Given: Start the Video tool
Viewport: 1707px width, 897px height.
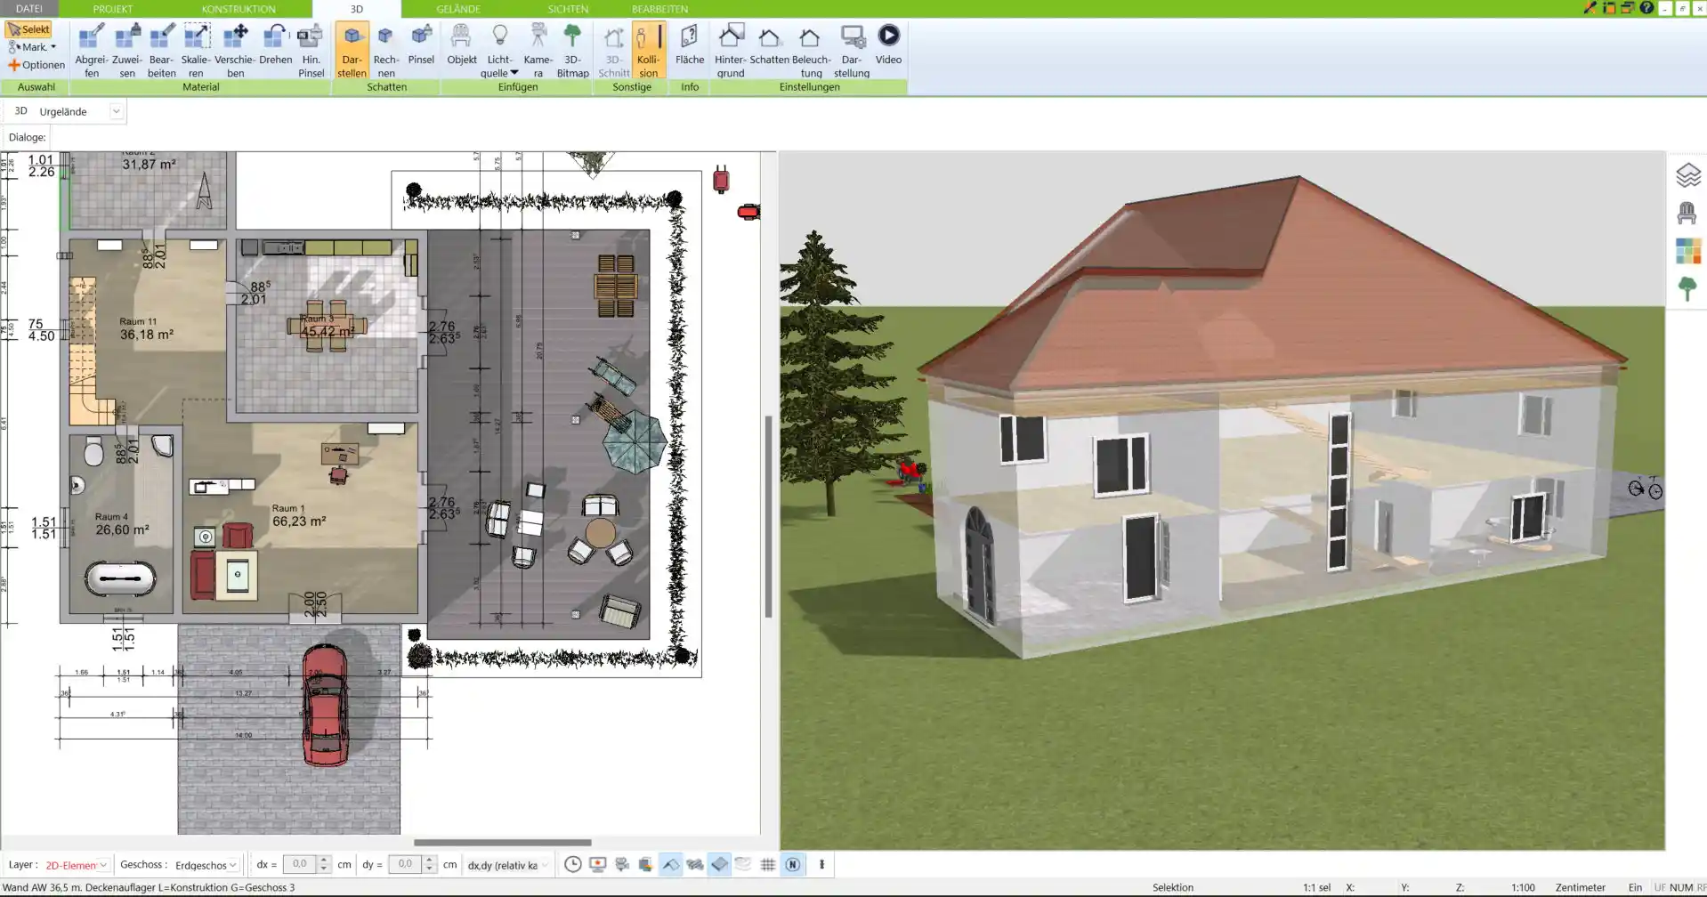Looking at the screenshot, I should [x=888, y=44].
